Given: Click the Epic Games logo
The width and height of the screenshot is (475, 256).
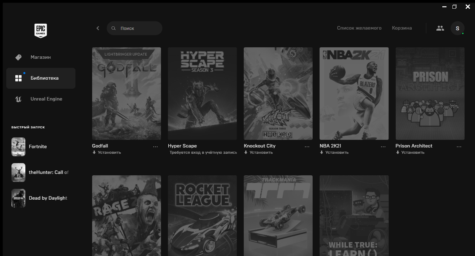Looking at the screenshot, I should pyautogui.click(x=41, y=31).
